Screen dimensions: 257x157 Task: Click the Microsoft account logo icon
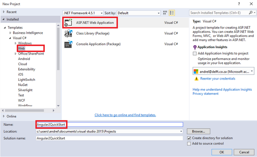click(x=196, y=71)
